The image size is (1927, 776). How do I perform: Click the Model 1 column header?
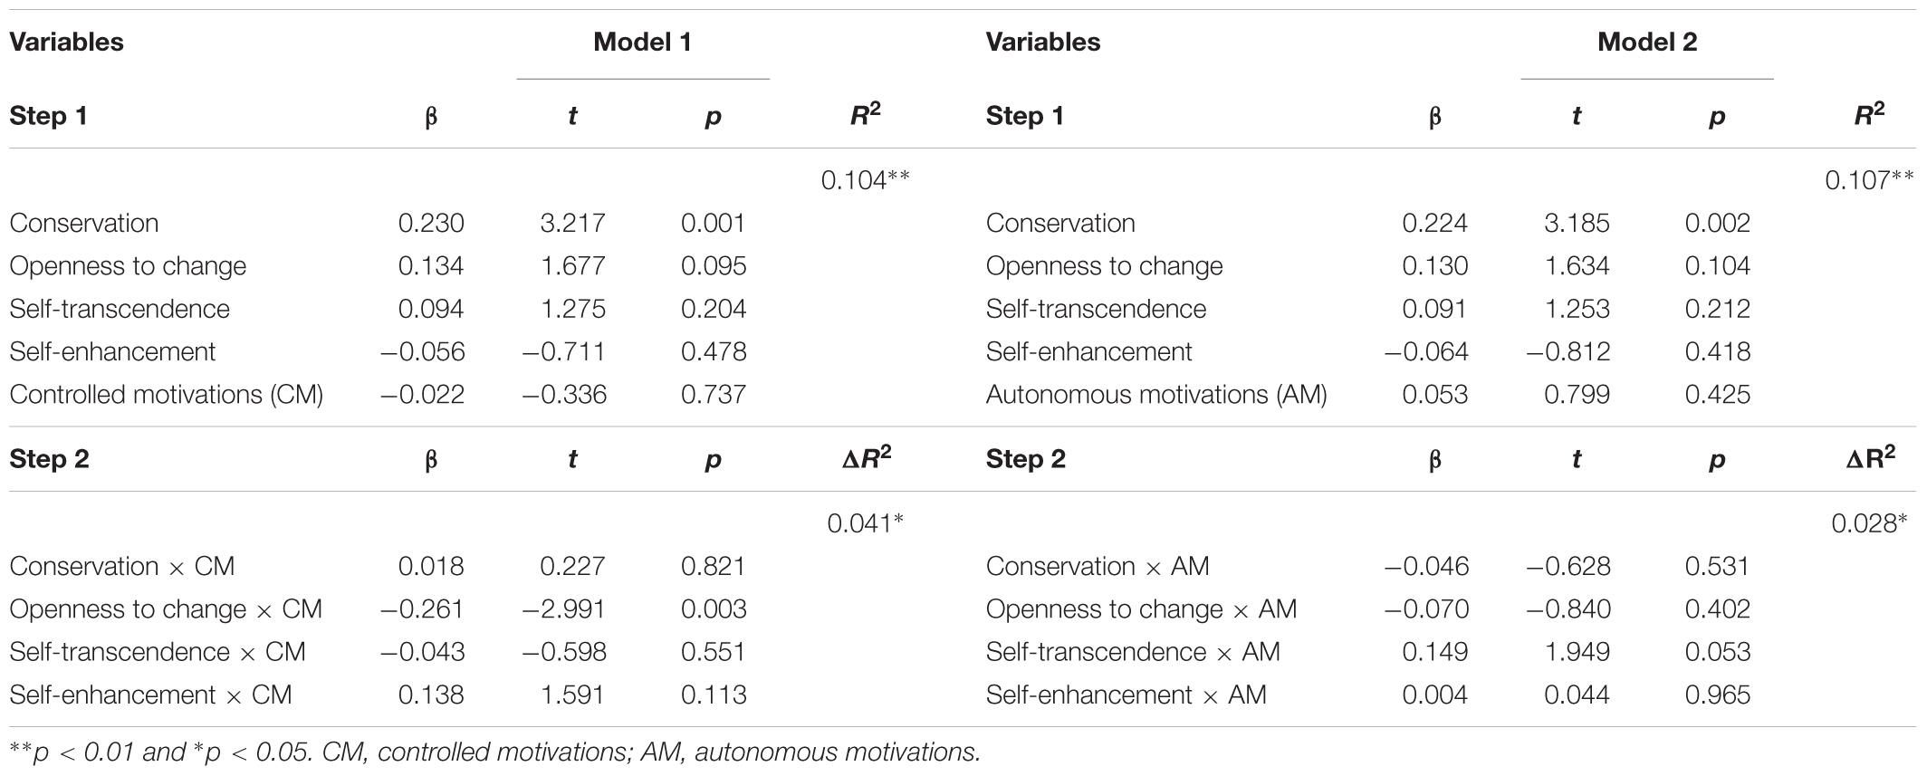(x=642, y=42)
